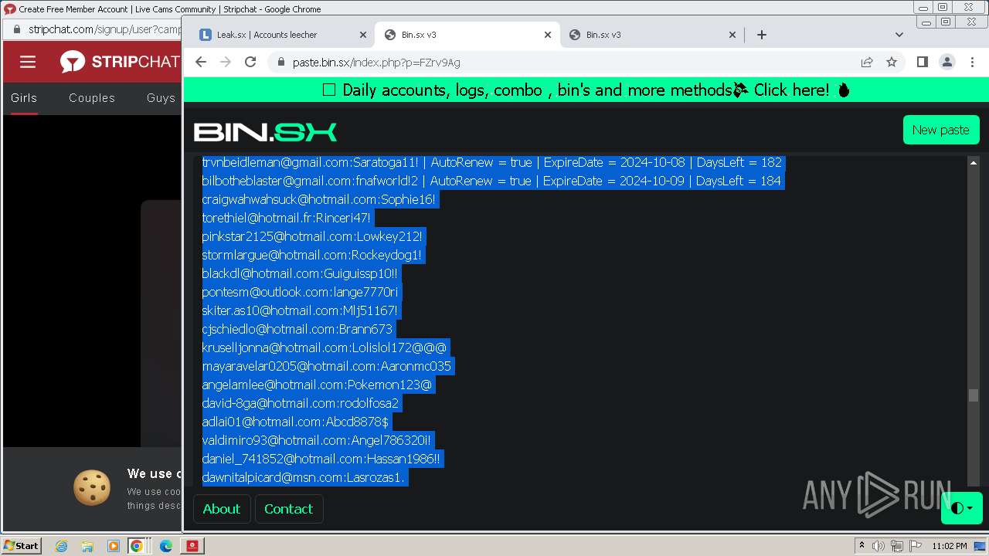The width and height of the screenshot is (989, 556).
Task: Click the paste scrollbar up arrow
Action: (973, 163)
